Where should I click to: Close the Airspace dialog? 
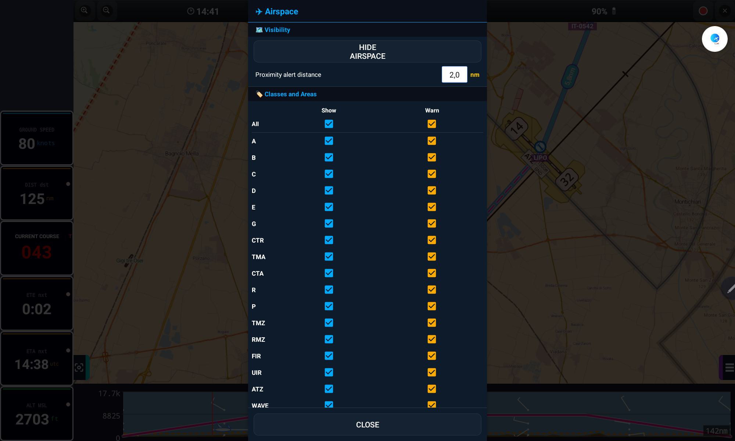367,424
